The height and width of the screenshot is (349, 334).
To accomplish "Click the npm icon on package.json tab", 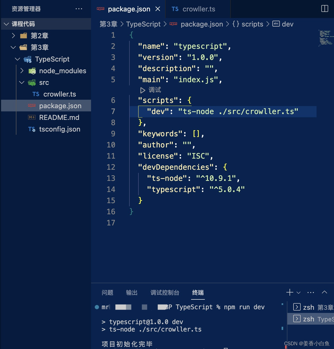I will (x=101, y=9).
